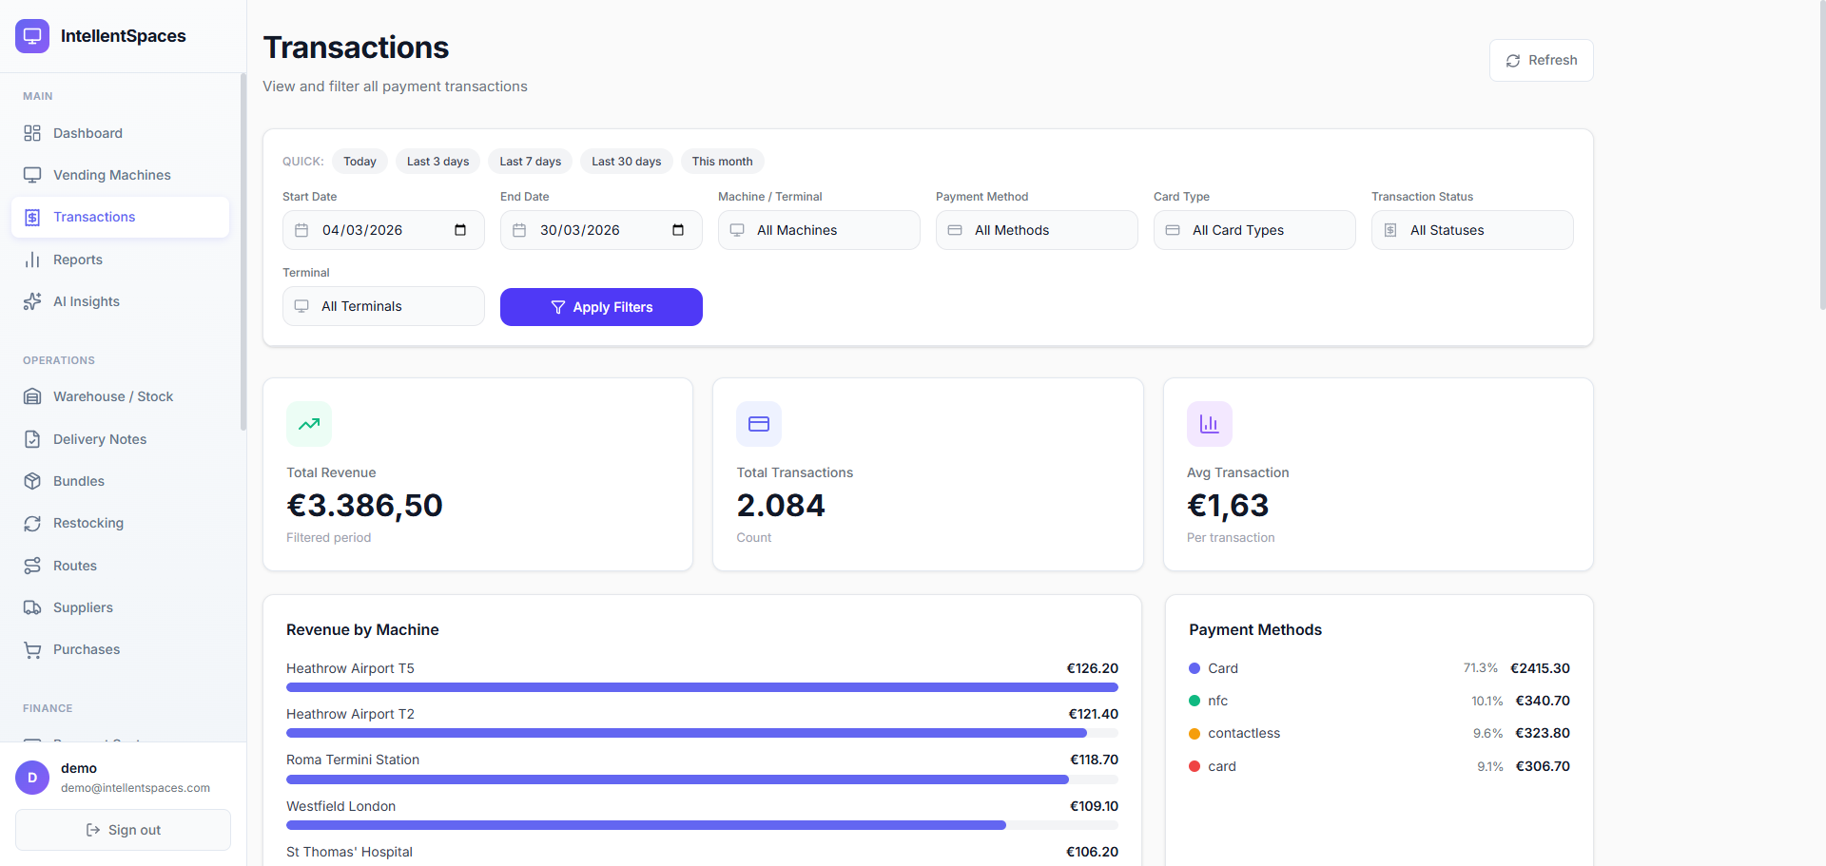The image size is (1826, 866).
Task: Click the IntellentSpaces logo icon
Action: coord(32,36)
